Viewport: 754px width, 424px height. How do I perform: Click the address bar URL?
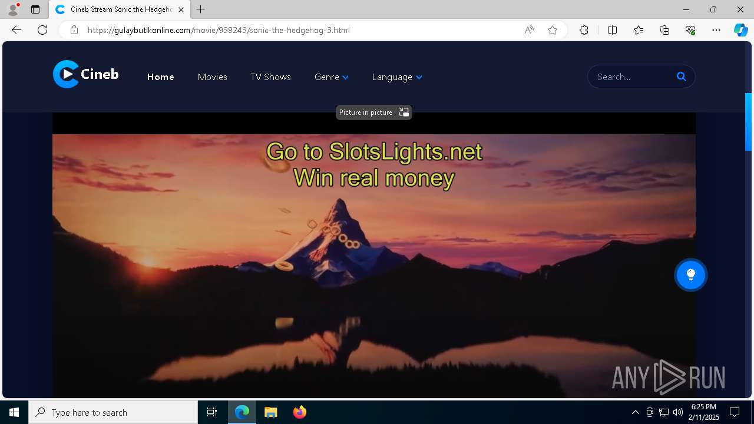coord(219,30)
